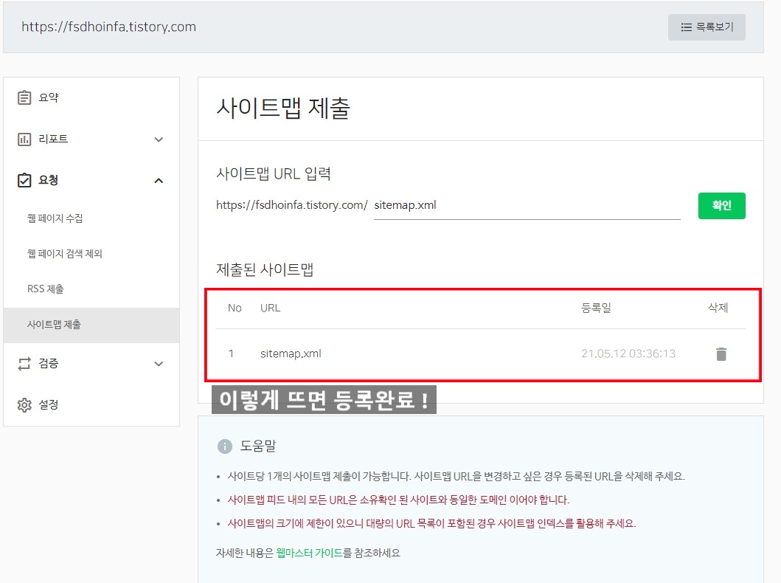Click the No column header

235,308
